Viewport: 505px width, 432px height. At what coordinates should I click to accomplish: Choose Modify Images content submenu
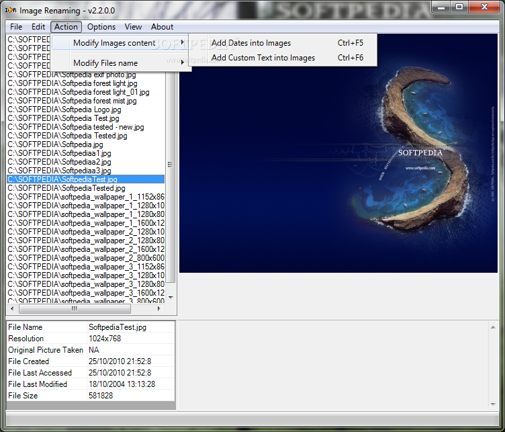(x=120, y=43)
